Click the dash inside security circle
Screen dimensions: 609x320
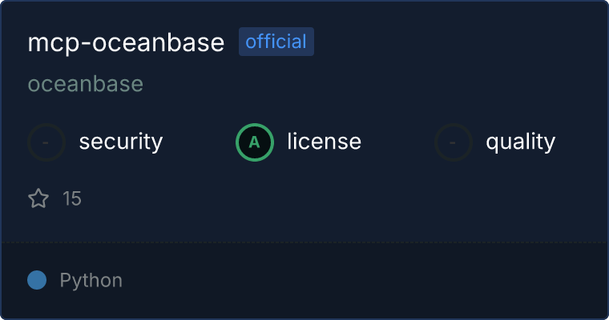[x=46, y=142]
